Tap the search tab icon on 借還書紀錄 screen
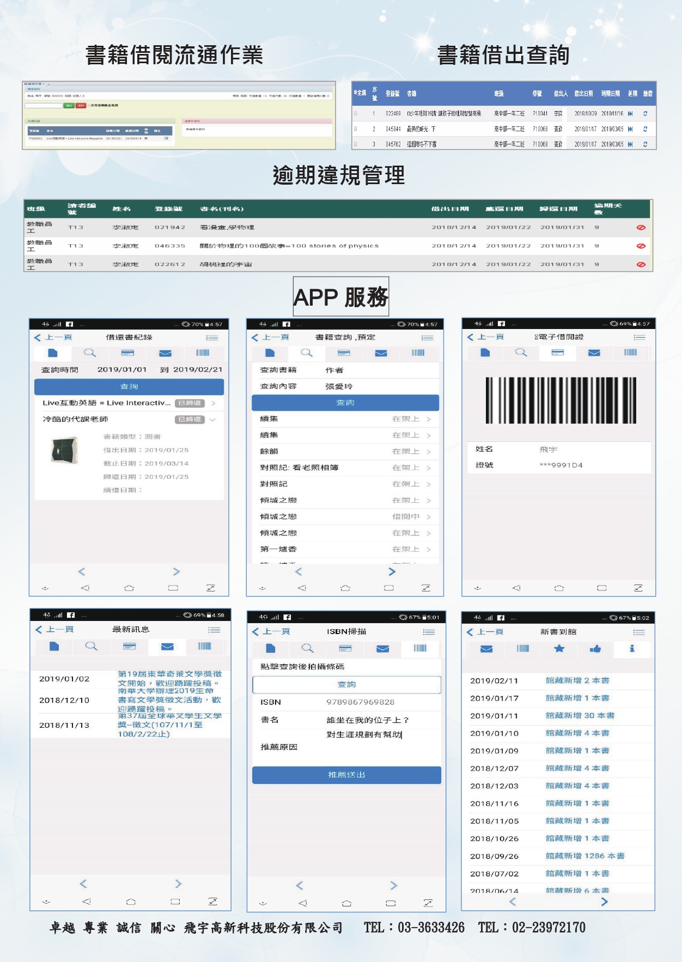Viewport: 682px width, 962px height. click(90, 353)
